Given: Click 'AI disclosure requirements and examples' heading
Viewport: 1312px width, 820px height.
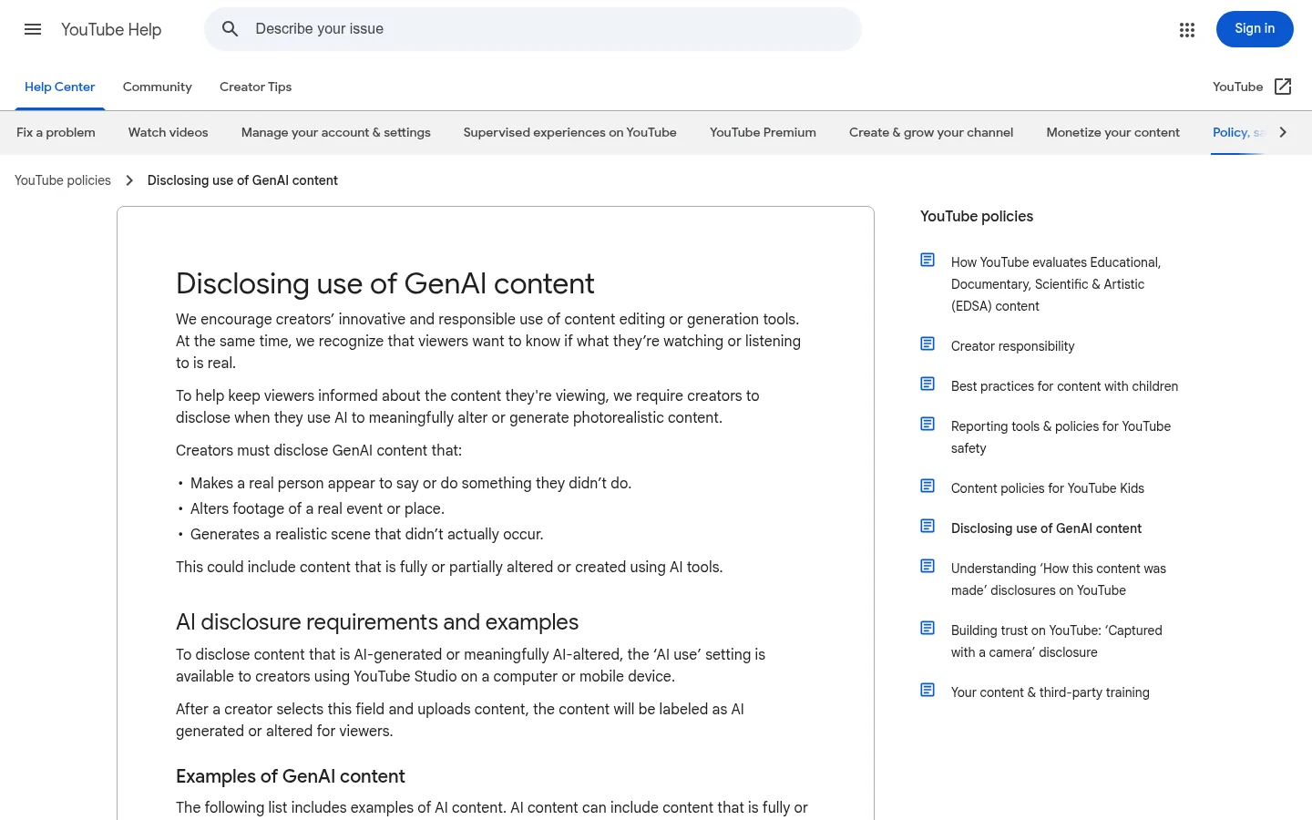Looking at the screenshot, I should (377, 621).
